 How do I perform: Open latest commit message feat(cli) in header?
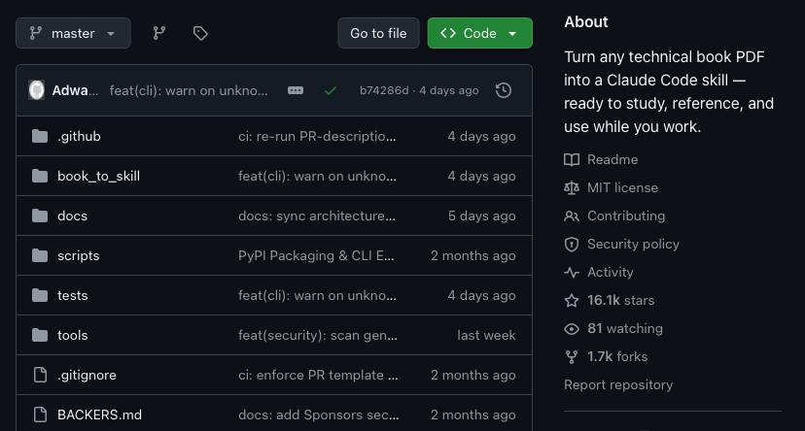[x=189, y=90]
